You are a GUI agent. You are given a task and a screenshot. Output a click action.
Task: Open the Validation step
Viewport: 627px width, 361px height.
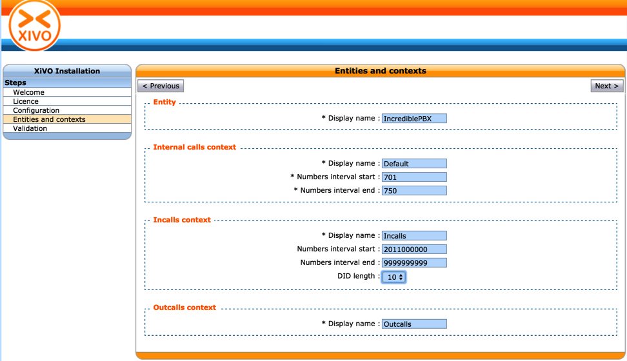pyautogui.click(x=67, y=128)
